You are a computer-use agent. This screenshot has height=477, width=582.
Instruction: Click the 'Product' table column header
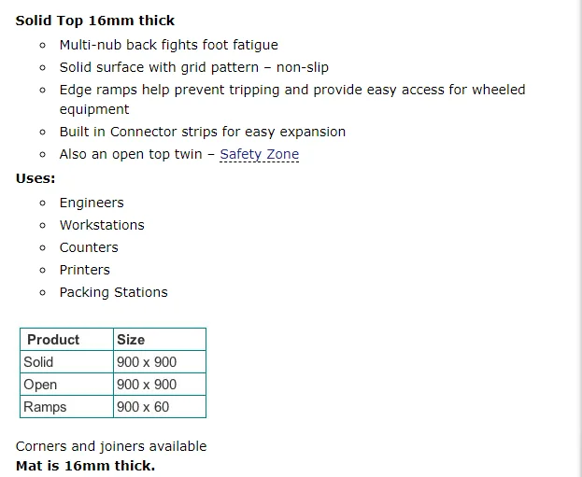pyautogui.click(x=53, y=340)
